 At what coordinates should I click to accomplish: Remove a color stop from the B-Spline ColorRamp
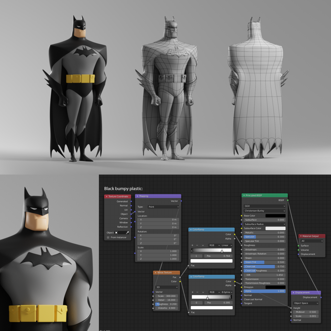(197, 292)
